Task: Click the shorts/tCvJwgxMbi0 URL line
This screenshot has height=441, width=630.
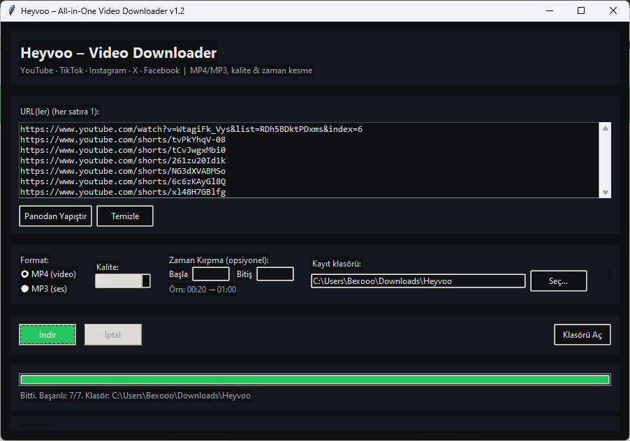Action: coord(123,150)
